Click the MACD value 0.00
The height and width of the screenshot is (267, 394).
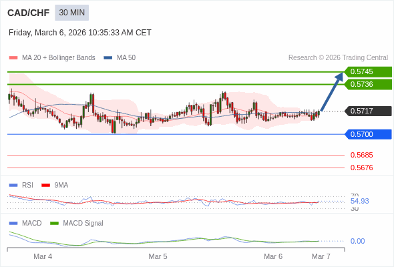tap(357, 241)
